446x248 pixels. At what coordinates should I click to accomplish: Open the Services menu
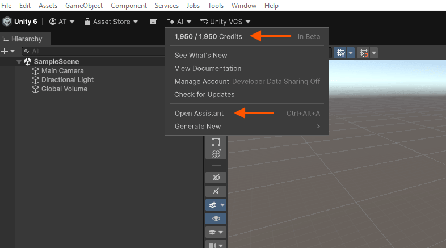(167, 6)
